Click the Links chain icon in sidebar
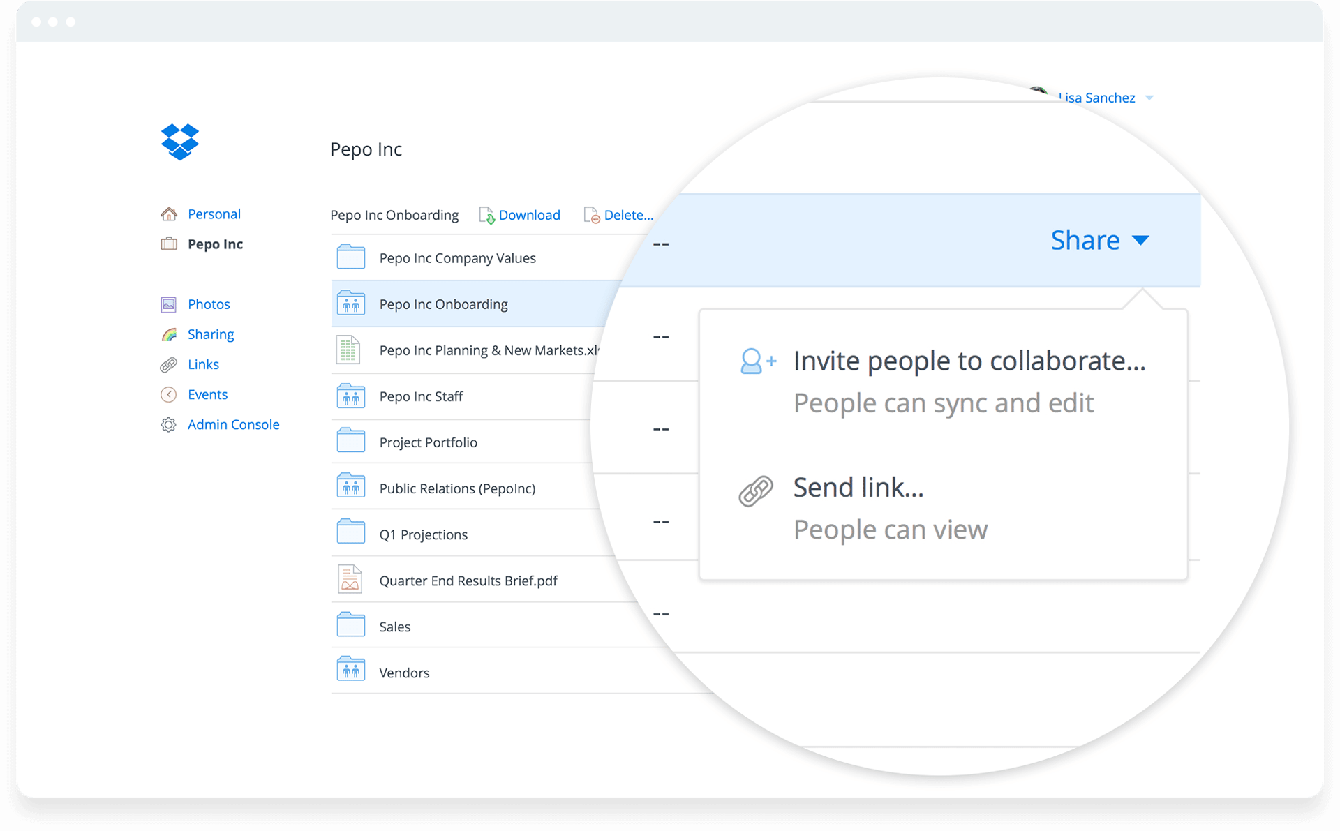Viewport: 1340px width, 831px height. 169,365
